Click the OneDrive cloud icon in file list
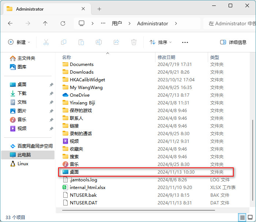This screenshot has width=256, height=222. [65, 95]
